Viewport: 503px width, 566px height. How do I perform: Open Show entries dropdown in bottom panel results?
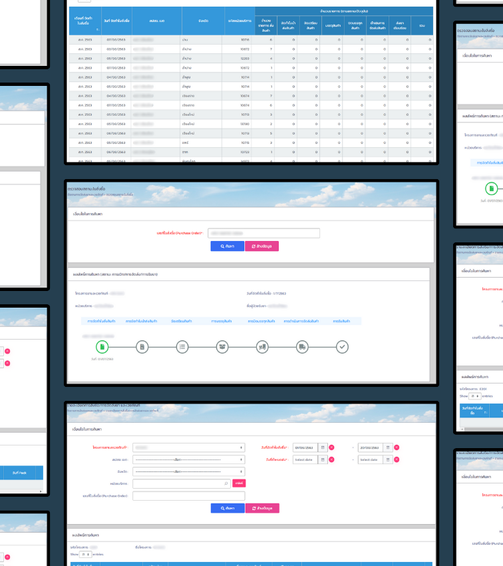pos(85,554)
